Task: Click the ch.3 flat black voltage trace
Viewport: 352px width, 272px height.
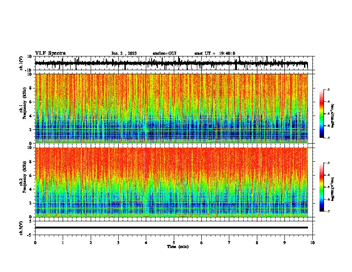Action: click(172, 228)
